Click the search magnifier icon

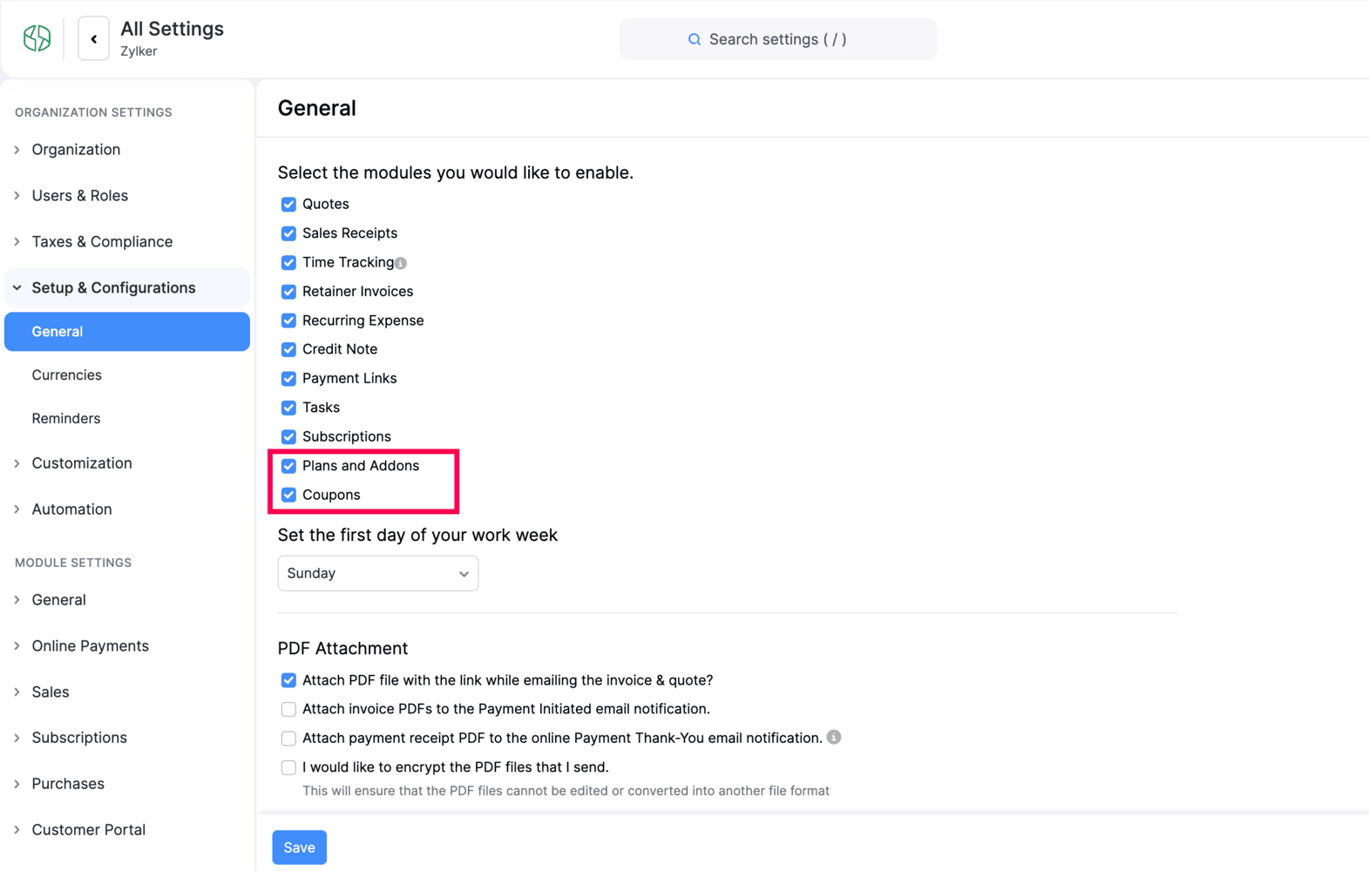tap(695, 39)
